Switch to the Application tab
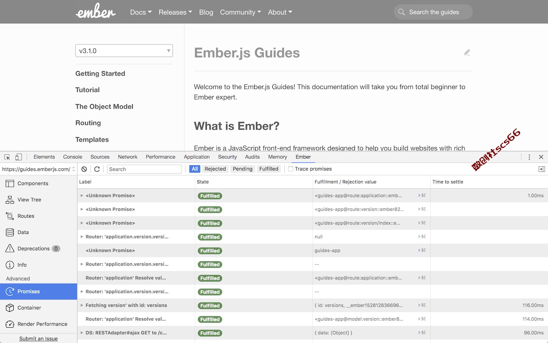Image resolution: width=548 pixels, height=343 pixels. click(197, 157)
